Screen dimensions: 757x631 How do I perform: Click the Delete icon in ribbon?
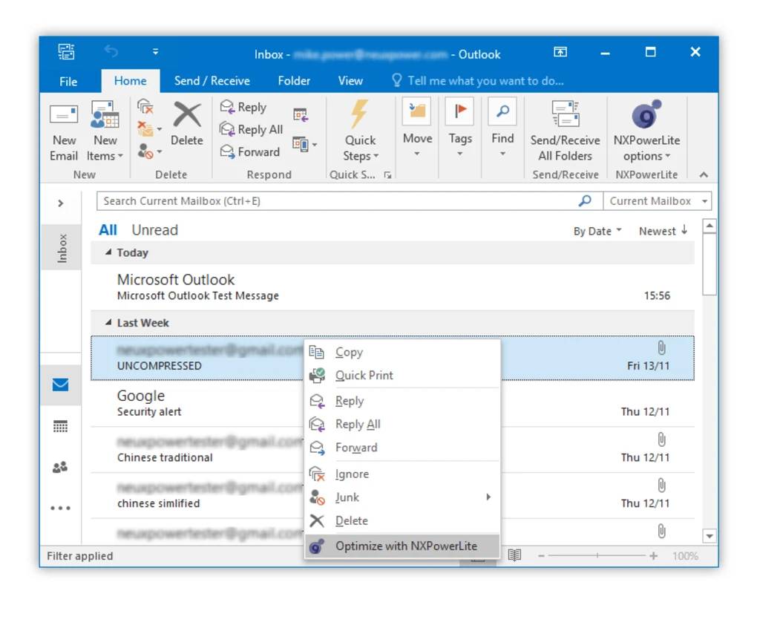pyautogui.click(x=187, y=117)
